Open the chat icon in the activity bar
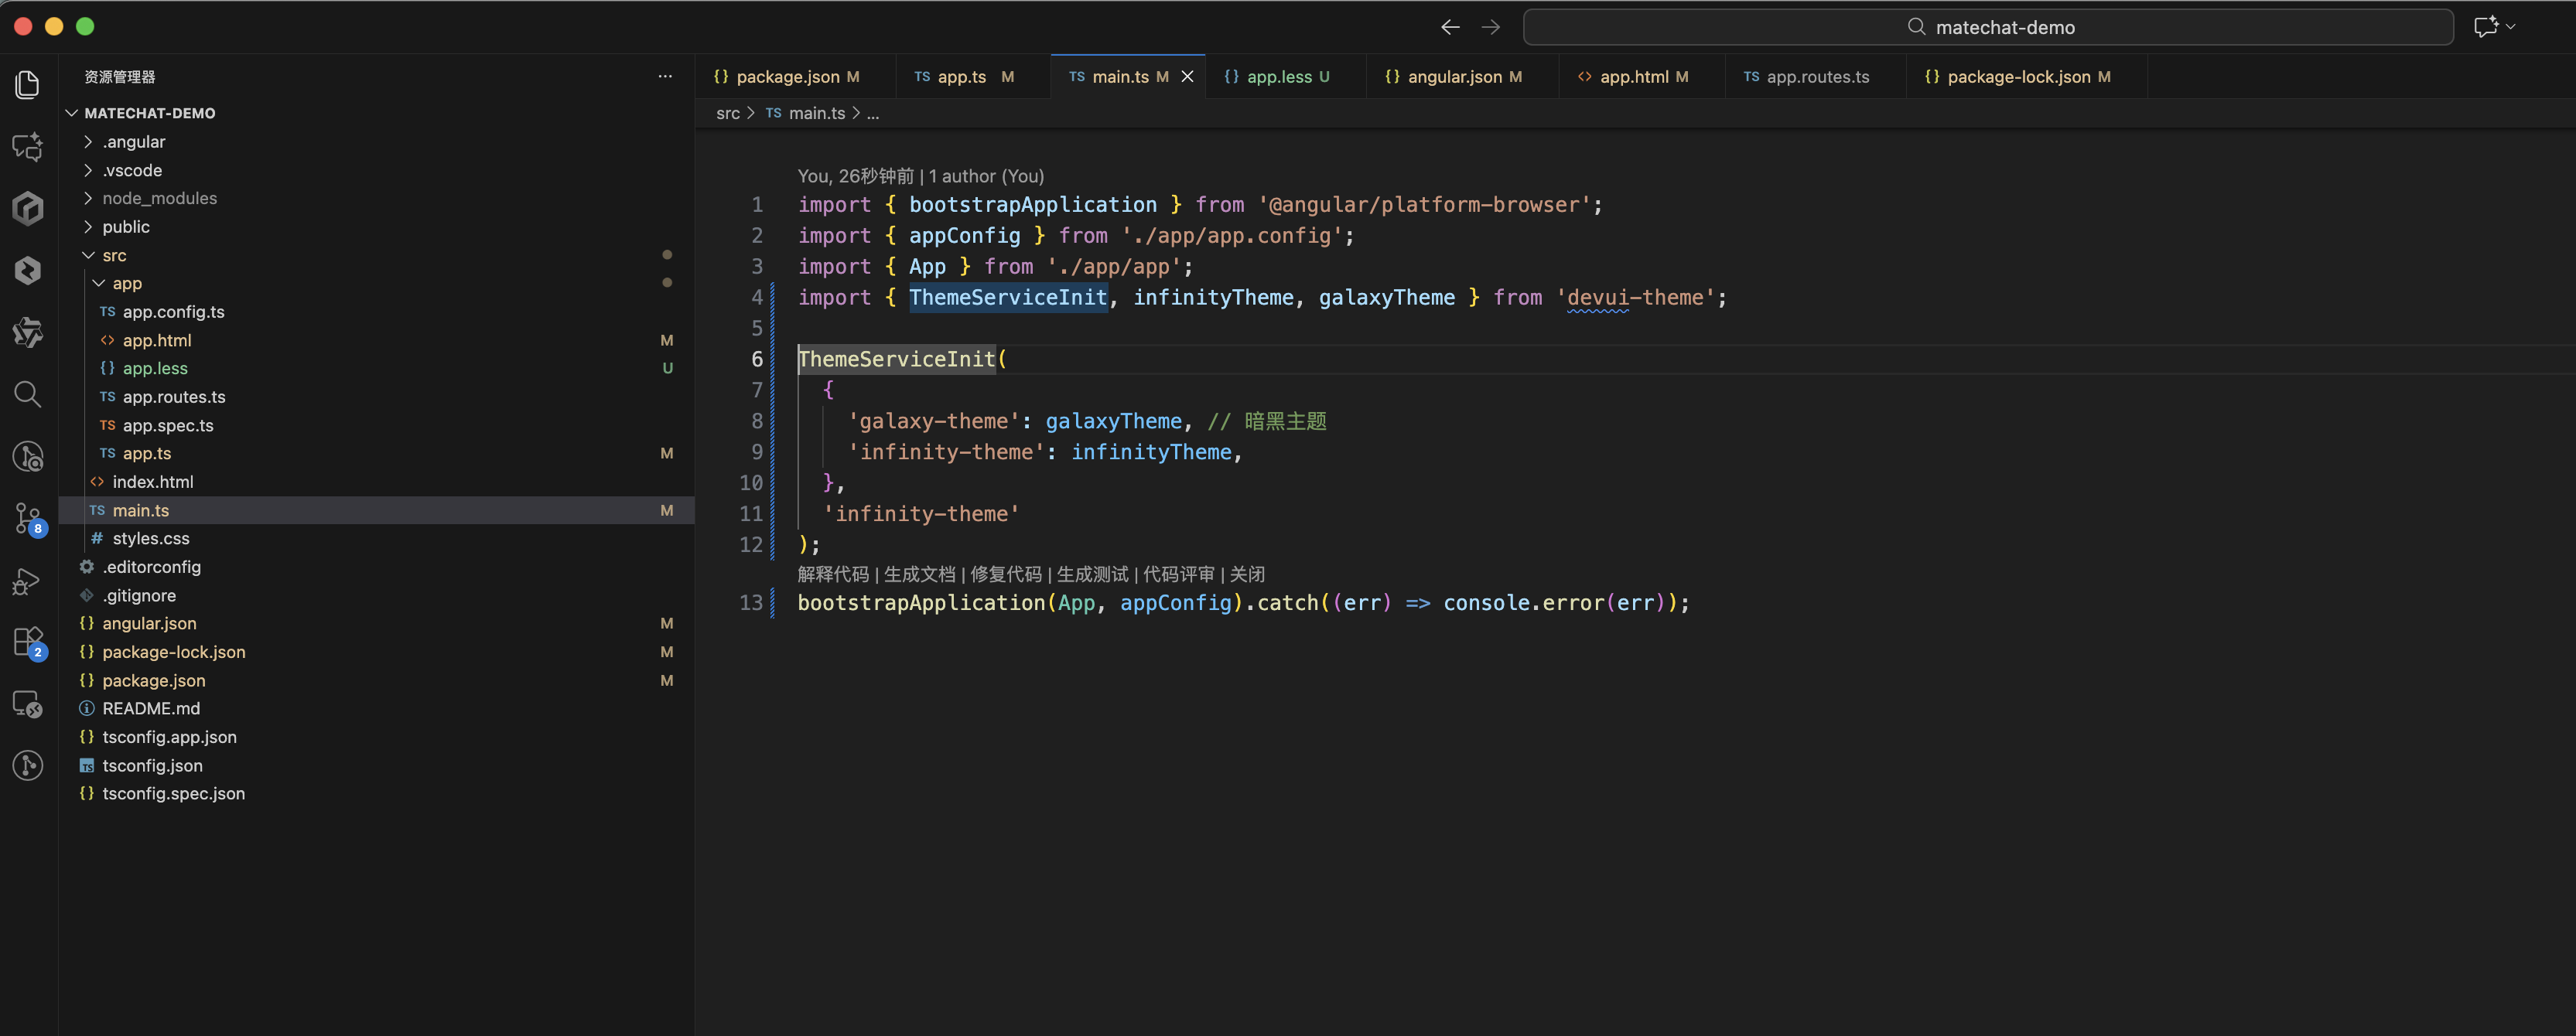The image size is (2576, 1036). pyautogui.click(x=28, y=147)
